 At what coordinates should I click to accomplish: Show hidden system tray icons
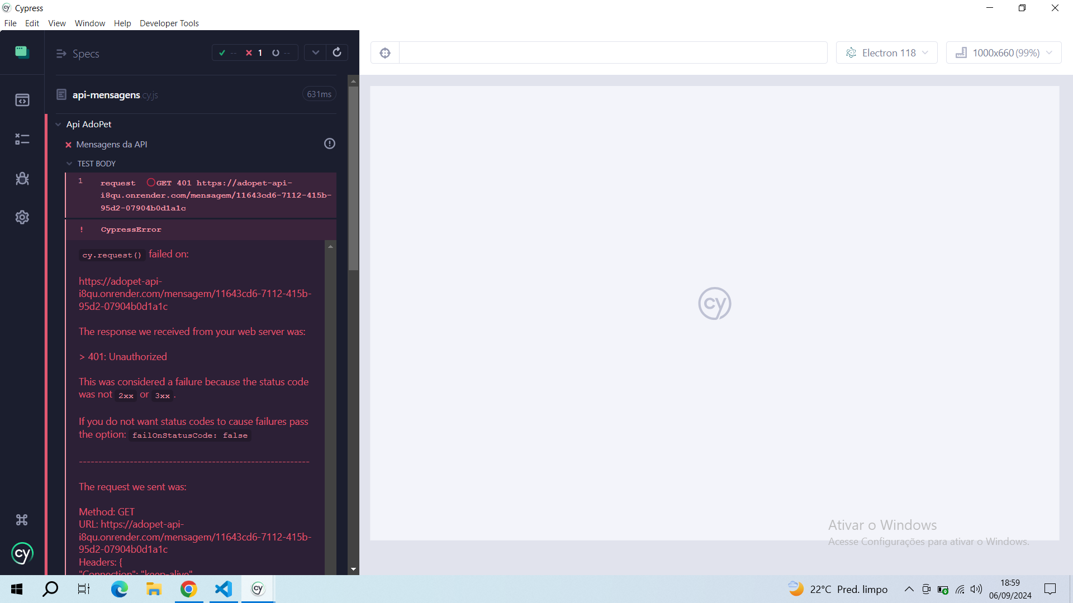pyautogui.click(x=909, y=589)
